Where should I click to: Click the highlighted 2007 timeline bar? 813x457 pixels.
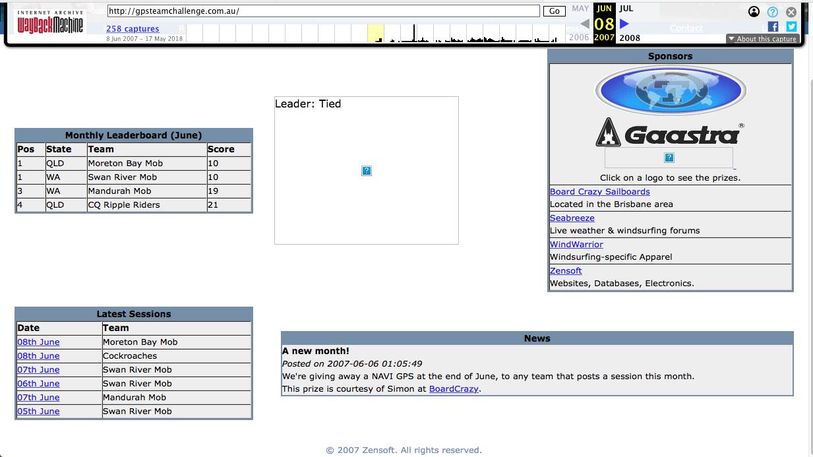click(376, 34)
